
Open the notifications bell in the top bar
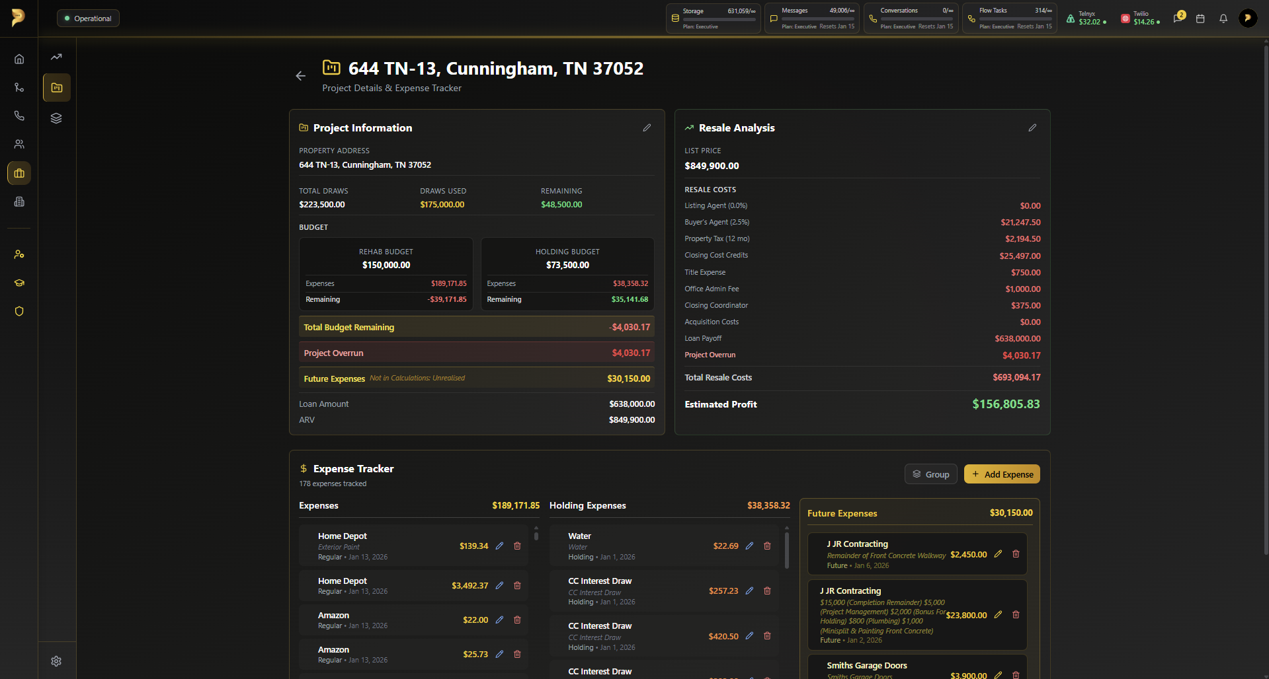(x=1223, y=18)
